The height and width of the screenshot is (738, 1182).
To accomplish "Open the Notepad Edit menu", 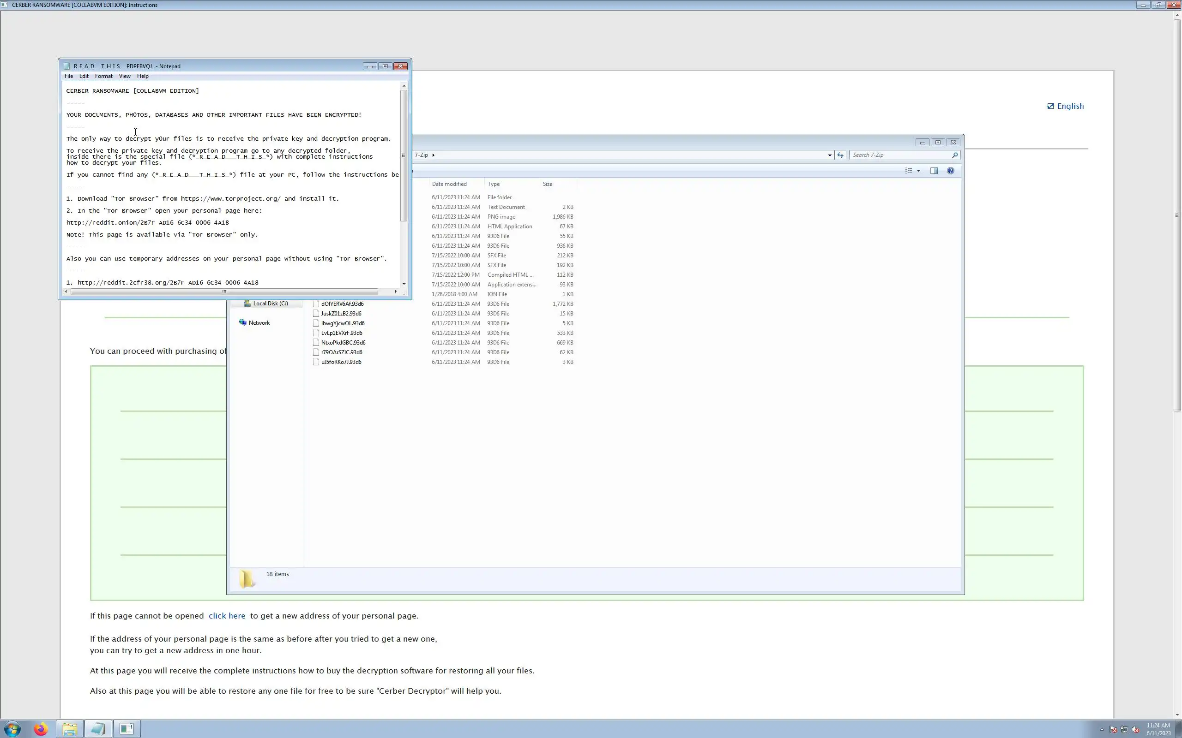I will pyautogui.click(x=84, y=76).
